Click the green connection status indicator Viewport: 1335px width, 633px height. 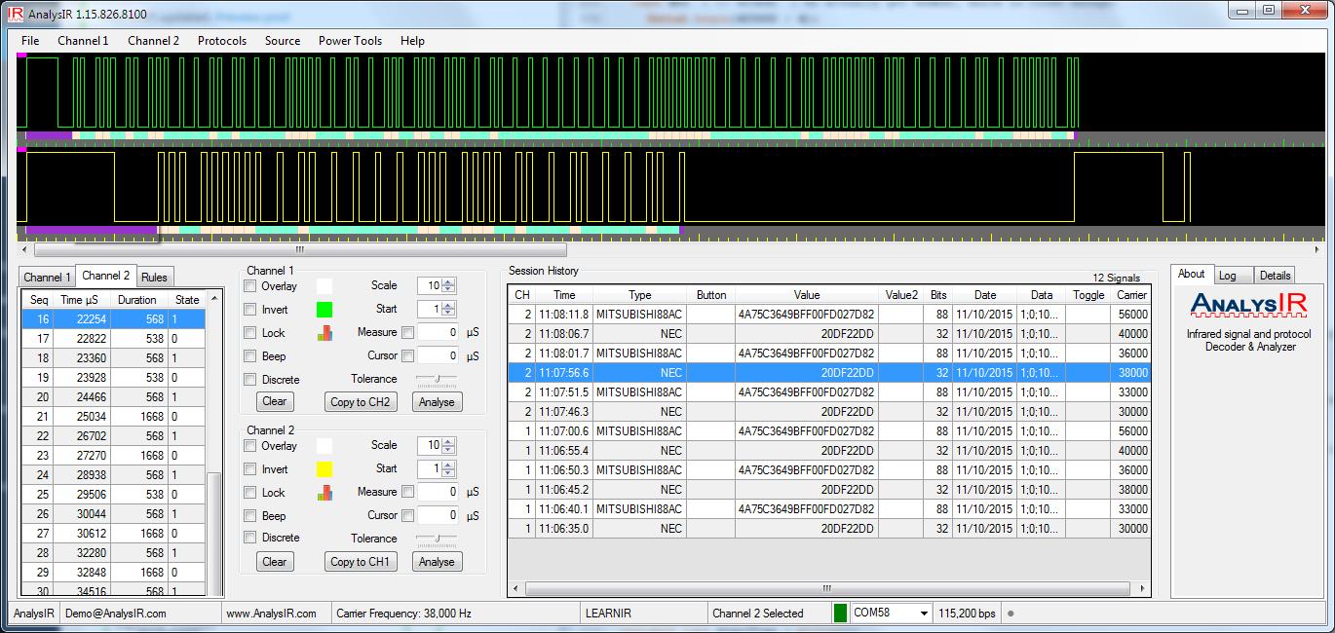point(840,613)
